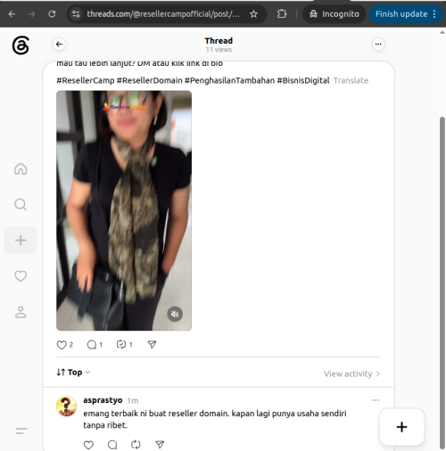Viewport: 446px width, 451px height.
Task: Reply to asprastyo's comment
Action: 112,445
